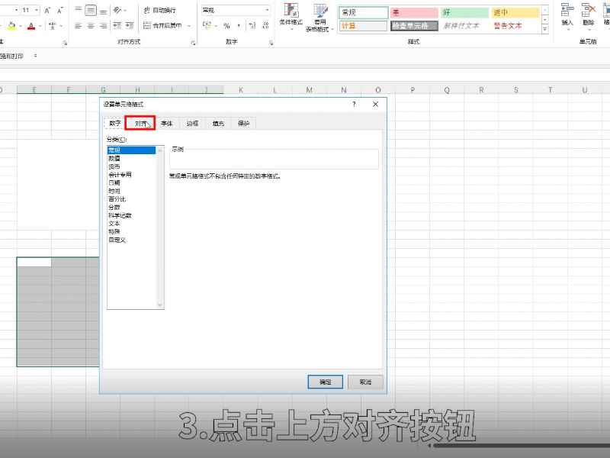
Task: Toggle Wrap Text (自动换行) in the ribbon
Action: [159, 11]
